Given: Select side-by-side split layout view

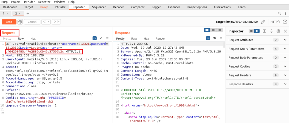Looking at the screenshot, I should click(207, 30).
